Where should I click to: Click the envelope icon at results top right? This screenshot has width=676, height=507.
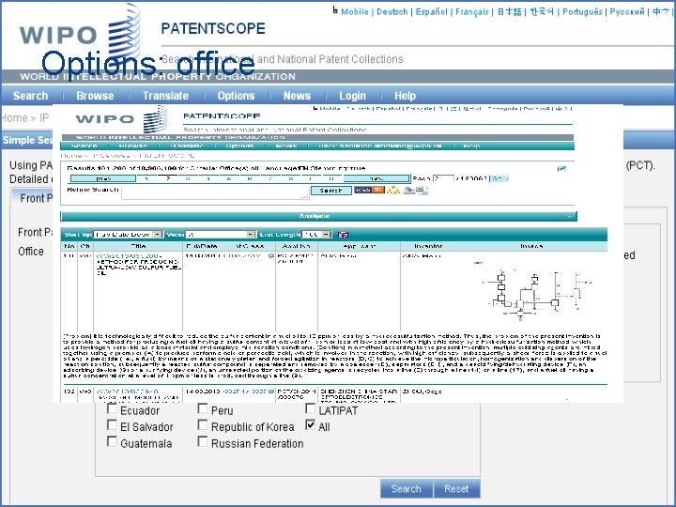[561, 169]
